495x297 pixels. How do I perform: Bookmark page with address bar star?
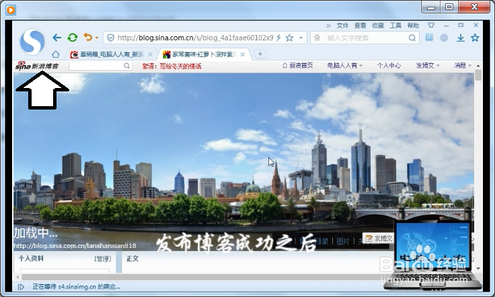coord(289,38)
